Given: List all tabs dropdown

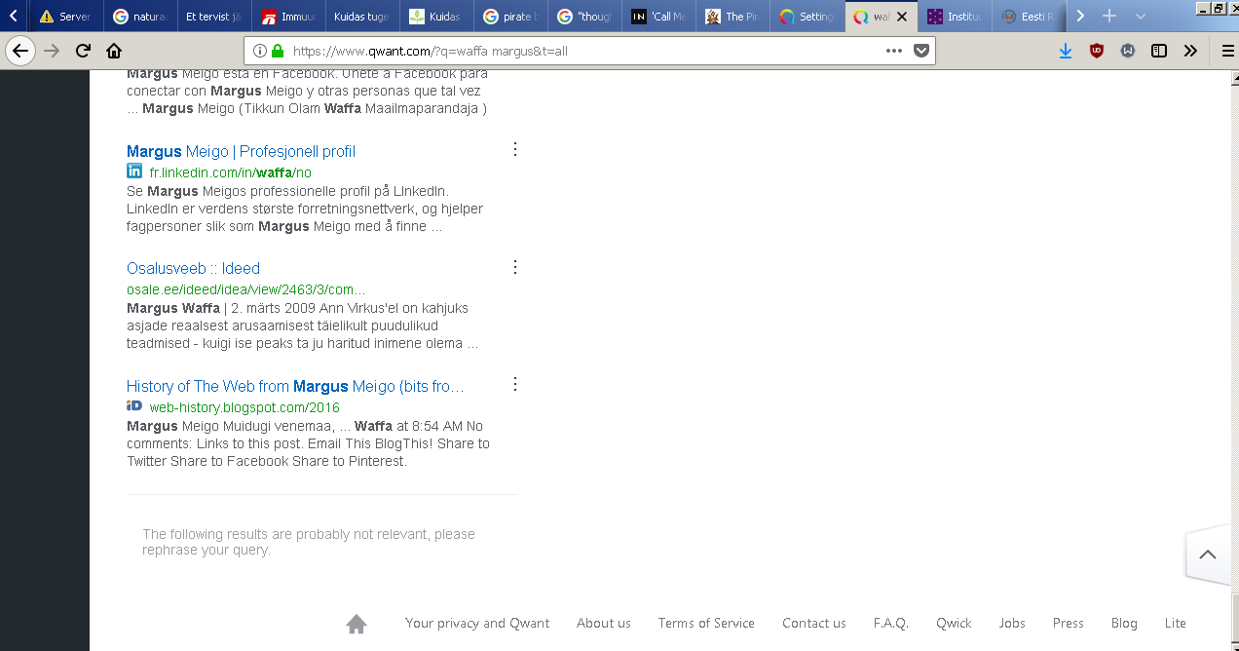Looking at the screenshot, I should pyautogui.click(x=1141, y=17).
